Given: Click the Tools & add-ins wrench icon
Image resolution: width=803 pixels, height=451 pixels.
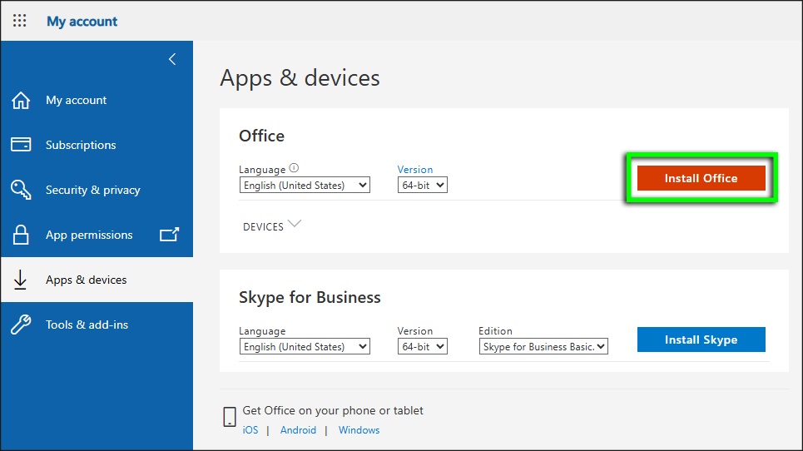Looking at the screenshot, I should (x=21, y=325).
